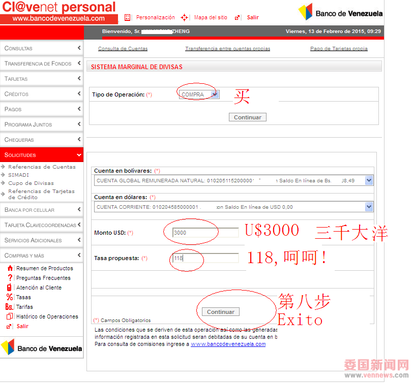
Task: Click arrow bullet beside Referencias de Cuentas
Action: tap(3, 167)
